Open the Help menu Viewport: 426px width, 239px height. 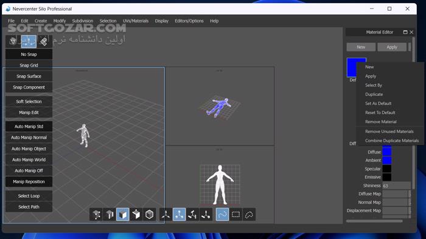tap(214, 21)
